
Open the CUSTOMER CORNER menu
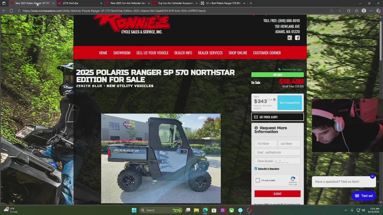[x=267, y=53]
